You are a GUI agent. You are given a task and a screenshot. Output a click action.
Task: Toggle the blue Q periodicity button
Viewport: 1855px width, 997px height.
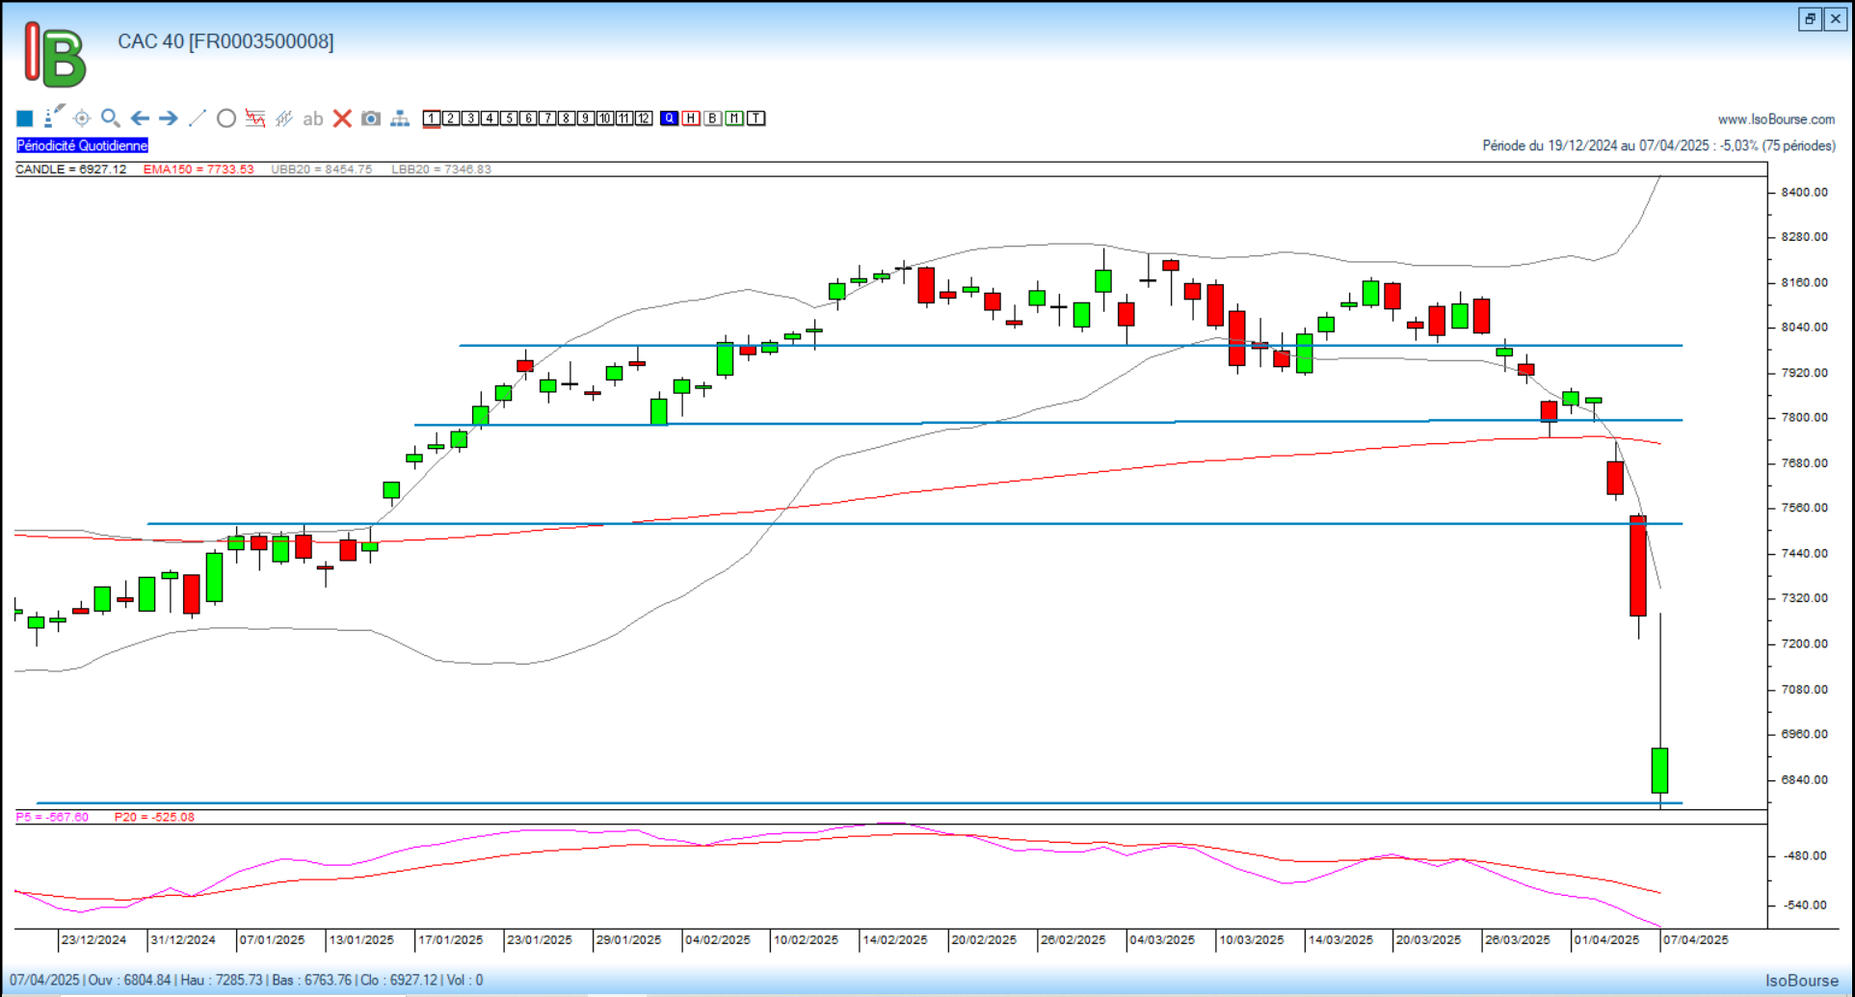669,118
